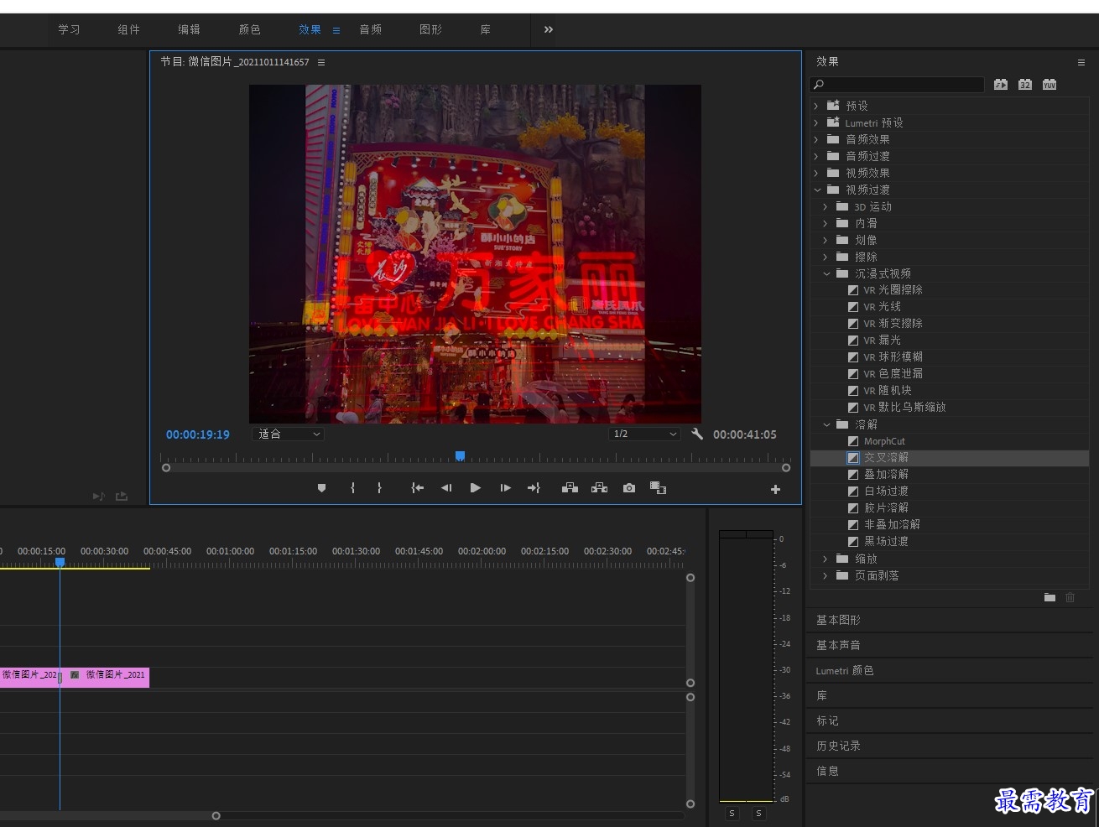Switch to 颜色 workspace
The height and width of the screenshot is (827, 1099).
[x=249, y=29]
